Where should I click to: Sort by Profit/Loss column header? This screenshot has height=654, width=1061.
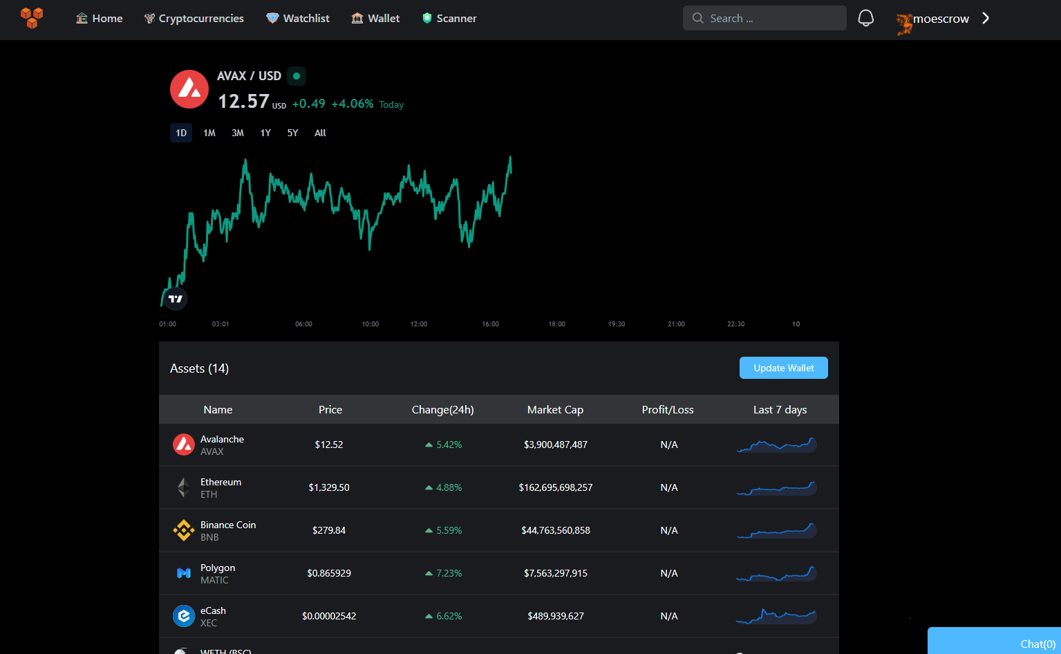click(x=668, y=409)
